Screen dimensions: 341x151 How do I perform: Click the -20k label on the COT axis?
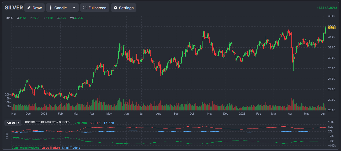(331, 136)
